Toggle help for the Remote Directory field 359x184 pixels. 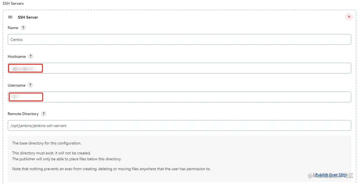(x=43, y=114)
